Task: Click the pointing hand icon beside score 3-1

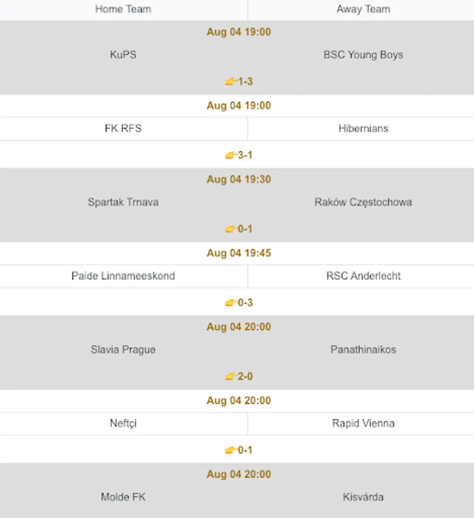Action: [x=231, y=155]
